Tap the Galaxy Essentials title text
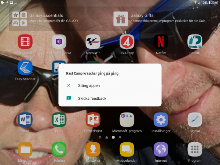 click(x=46, y=15)
